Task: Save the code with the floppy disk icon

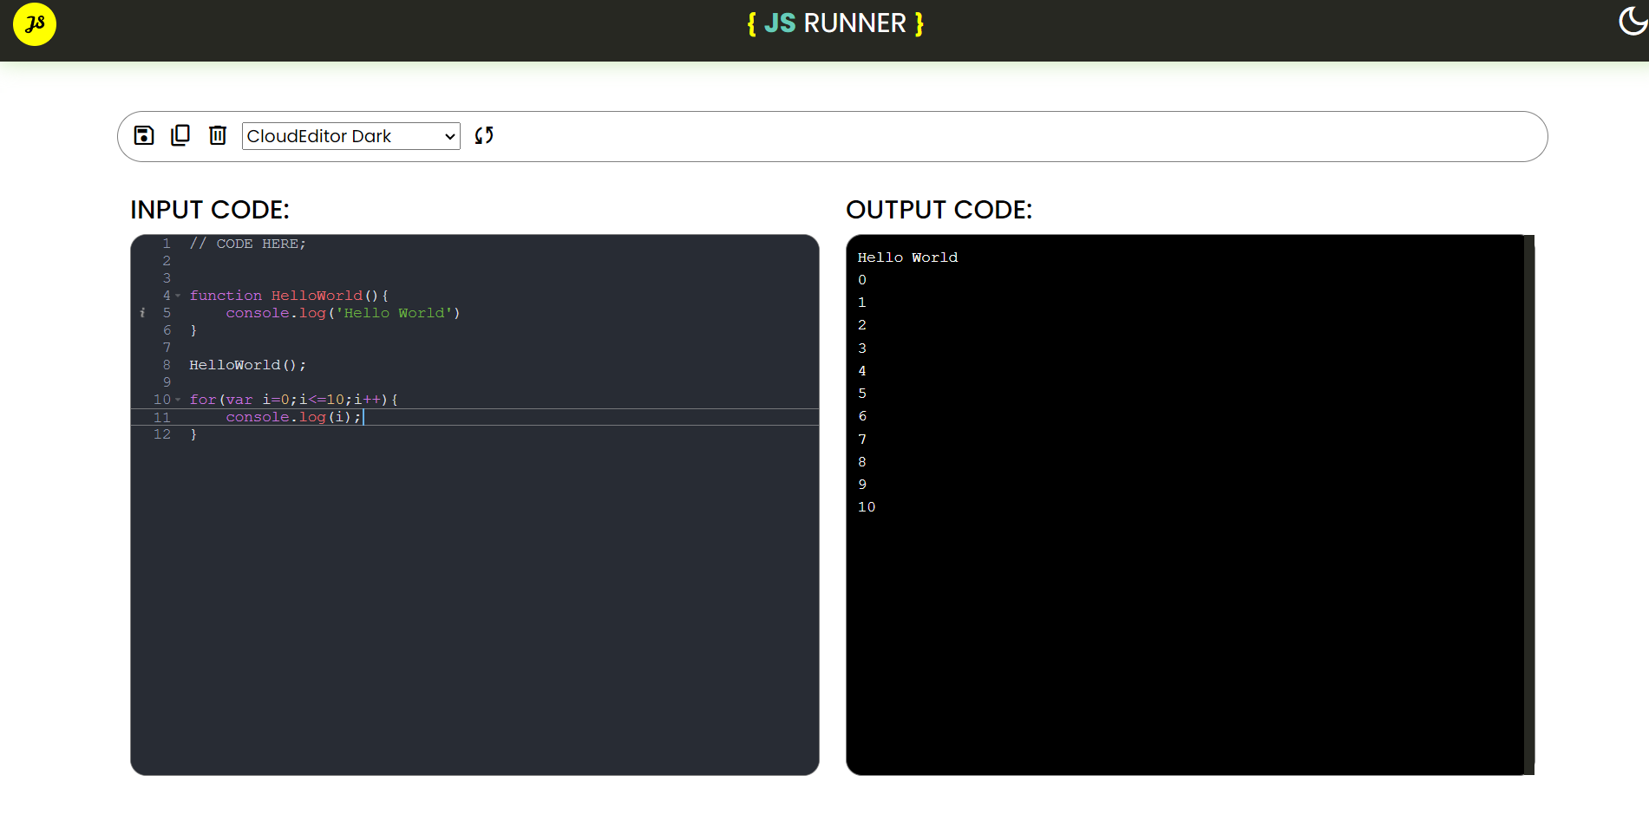Action: pyautogui.click(x=144, y=135)
